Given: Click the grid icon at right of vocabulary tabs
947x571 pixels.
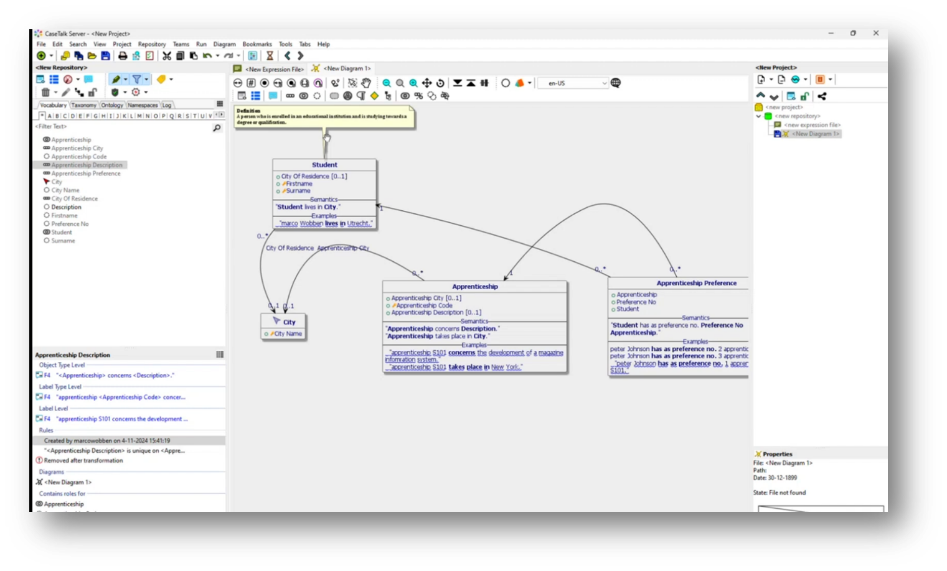Looking at the screenshot, I should pos(220,104).
